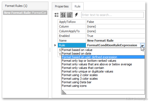The width and height of the screenshot is (149, 102).
Task: Select the New Format Rule list item
Action: 25,13
